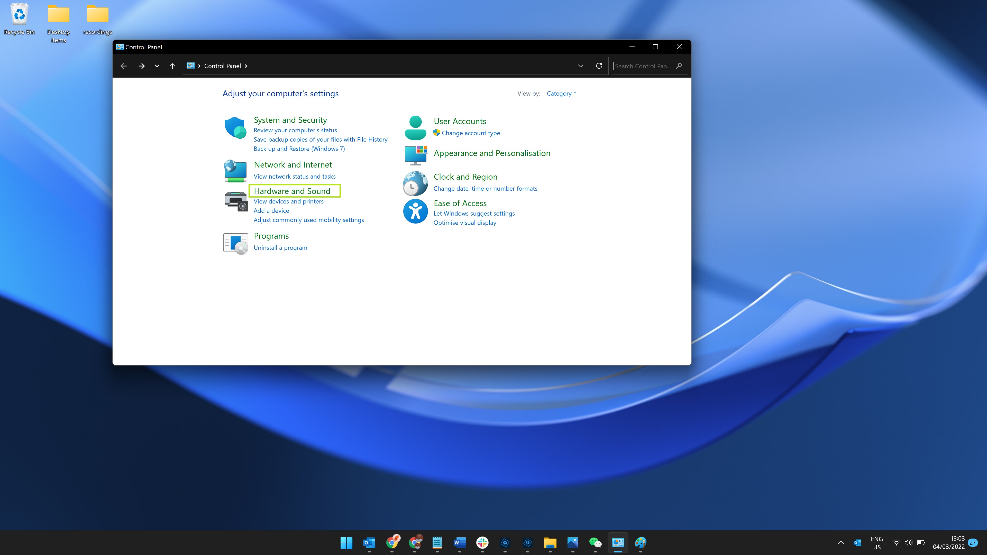Select the User Accounts icon
The image size is (987, 555).
tap(415, 127)
